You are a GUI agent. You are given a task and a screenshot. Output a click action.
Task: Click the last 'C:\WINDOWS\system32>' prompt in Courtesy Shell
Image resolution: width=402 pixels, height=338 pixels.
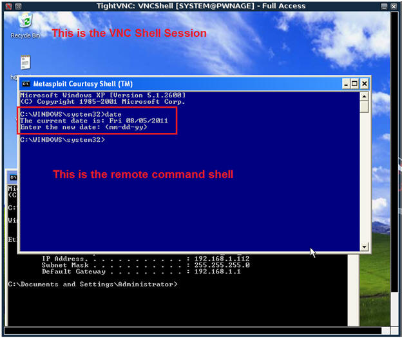coord(62,139)
